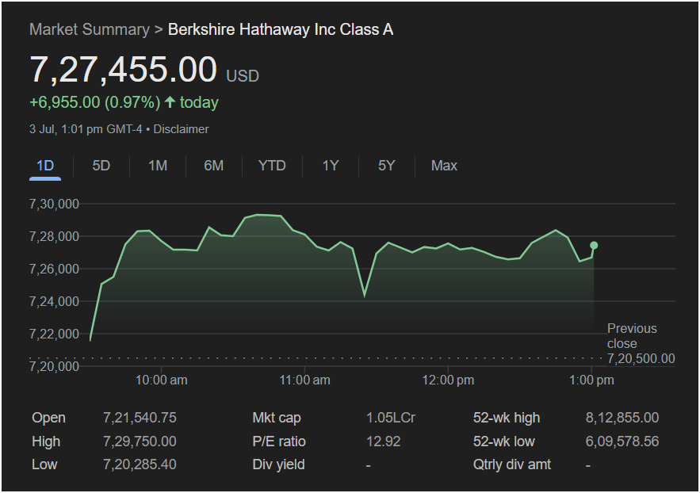This screenshot has height=493, width=700.
Task: Click the P/E ratio value 12.92
Action: 384,441
